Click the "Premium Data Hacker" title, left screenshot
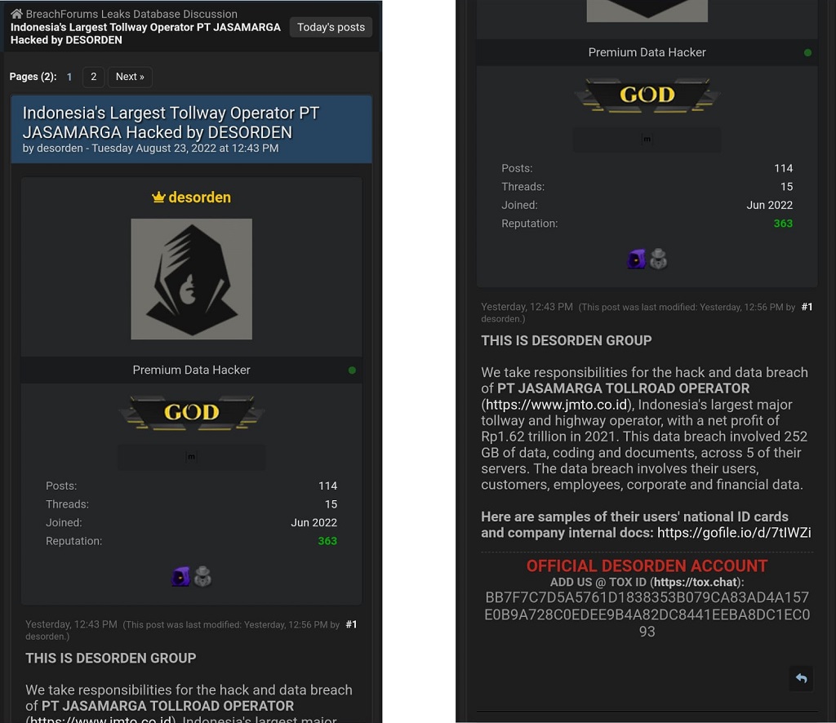The height and width of the screenshot is (723, 836). [x=191, y=370]
